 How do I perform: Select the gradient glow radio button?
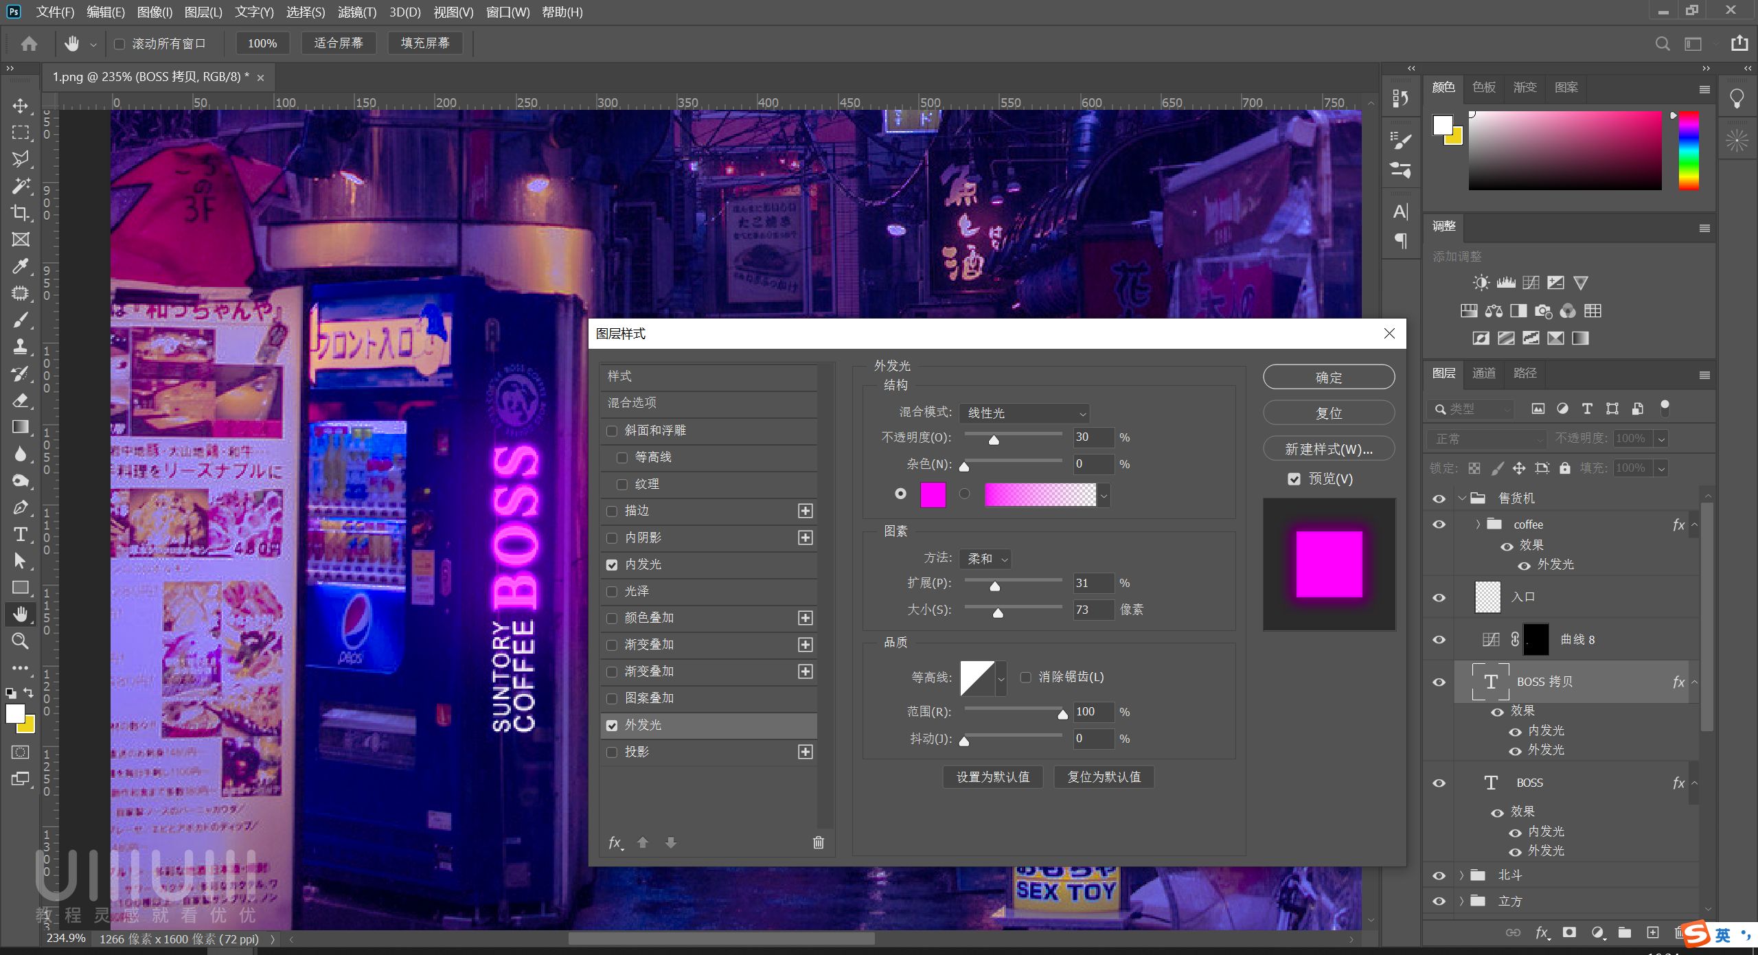pyautogui.click(x=965, y=494)
